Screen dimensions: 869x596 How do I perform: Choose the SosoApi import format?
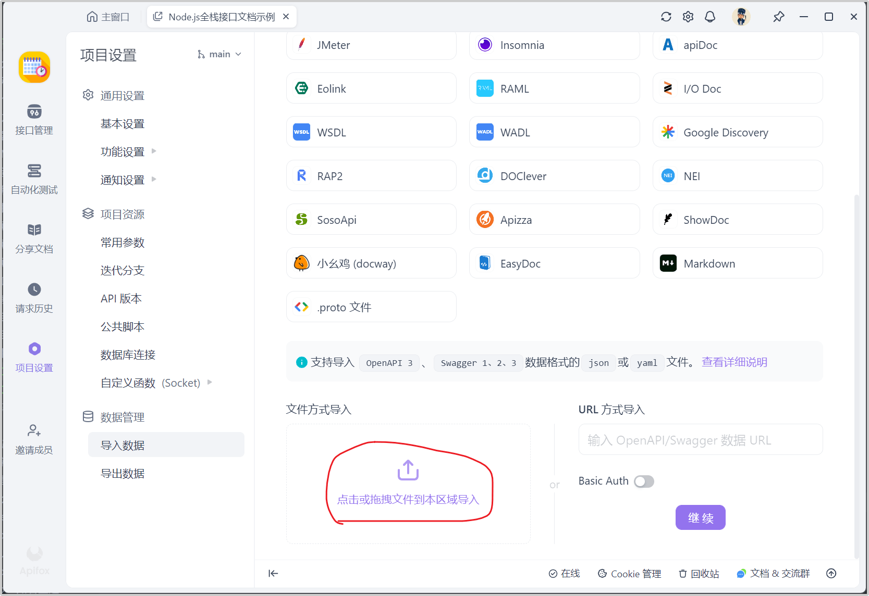[371, 219]
